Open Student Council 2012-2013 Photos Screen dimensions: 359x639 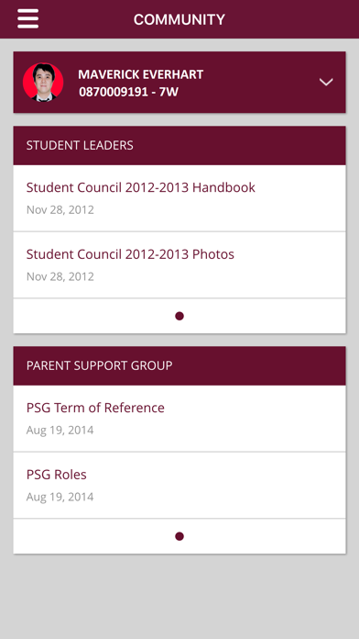[x=179, y=265]
